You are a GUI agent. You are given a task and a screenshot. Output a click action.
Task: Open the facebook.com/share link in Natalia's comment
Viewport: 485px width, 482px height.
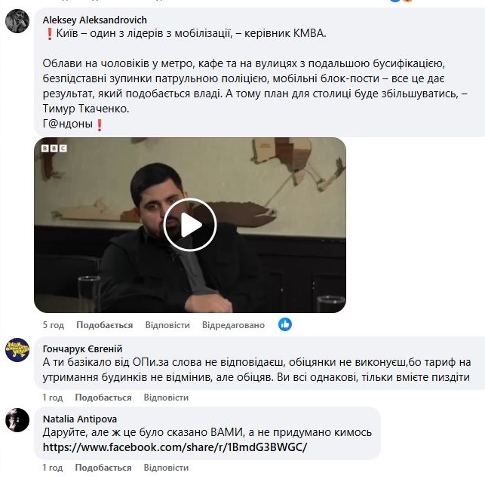176,447
